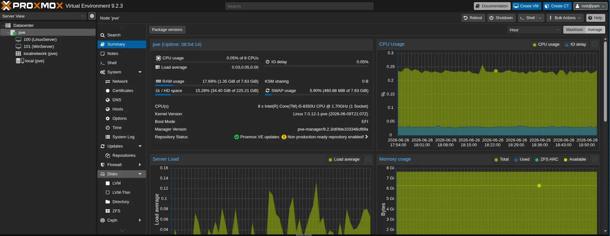Open the root@pam user menu
This screenshot has height=236, width=610.
click(590, 6)
